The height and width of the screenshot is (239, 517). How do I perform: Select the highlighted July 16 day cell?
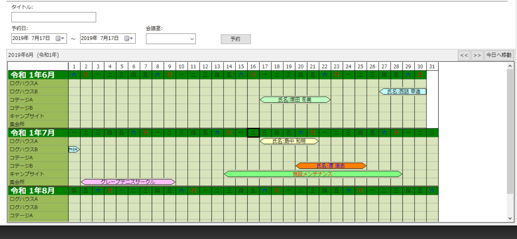click(253, 133)
